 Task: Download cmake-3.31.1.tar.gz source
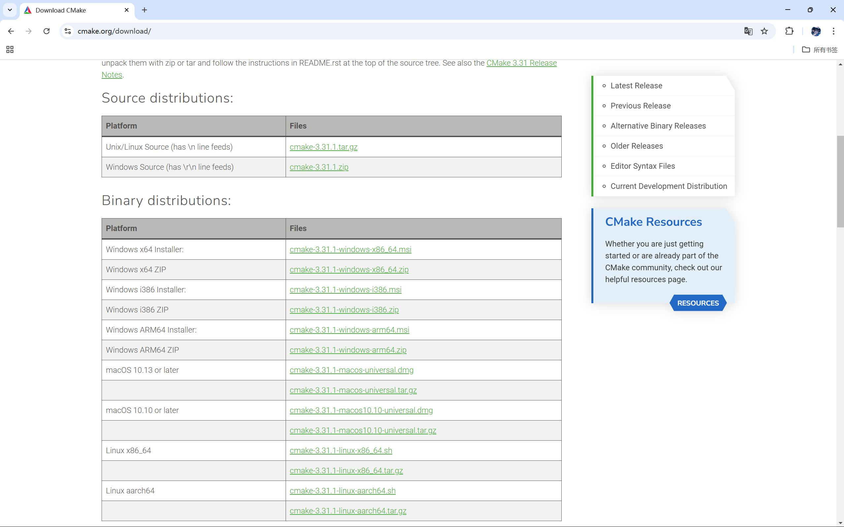323,147
